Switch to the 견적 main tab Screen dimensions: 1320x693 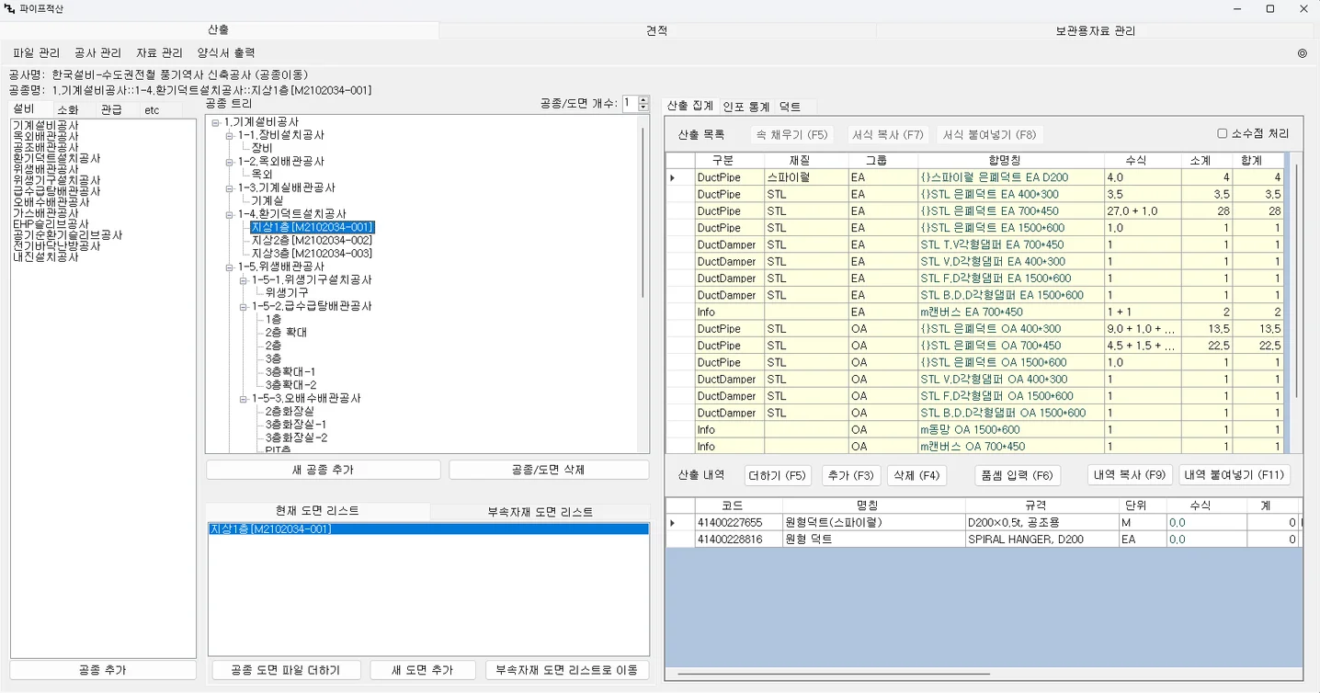pos(657,30)
